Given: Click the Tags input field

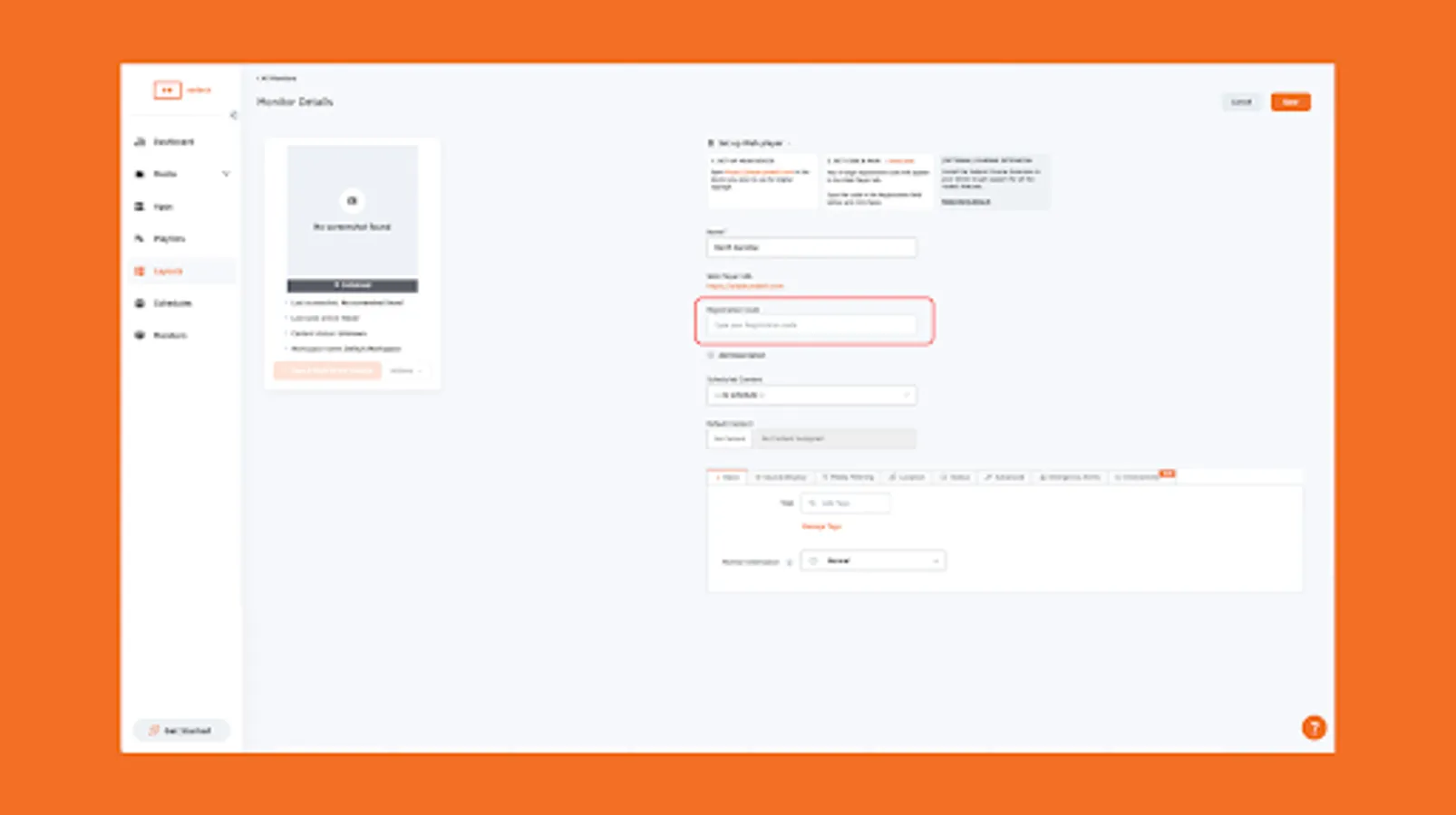Looking at the screenshot, I should click(845, 503).
